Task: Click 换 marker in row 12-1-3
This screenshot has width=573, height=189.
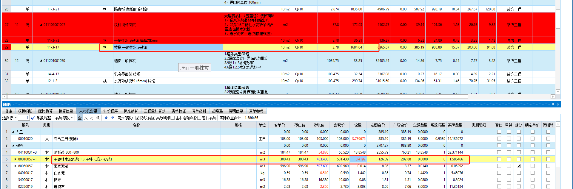Action: [x=105, y=81]
